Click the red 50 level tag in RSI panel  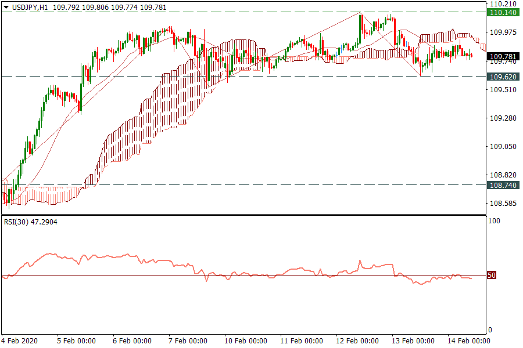pos(491,275)
